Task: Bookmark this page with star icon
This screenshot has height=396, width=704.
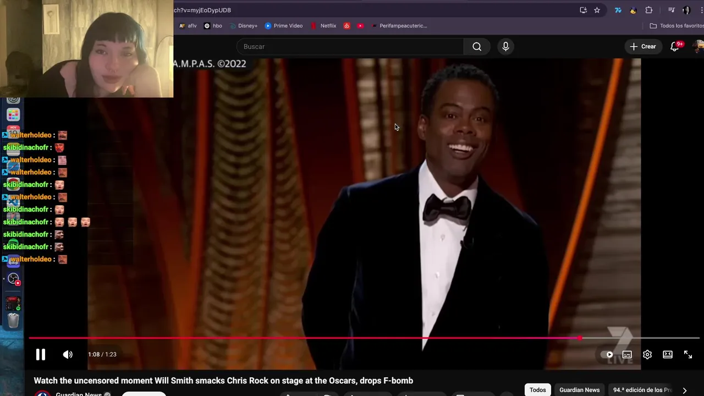Action: (597, 10)
